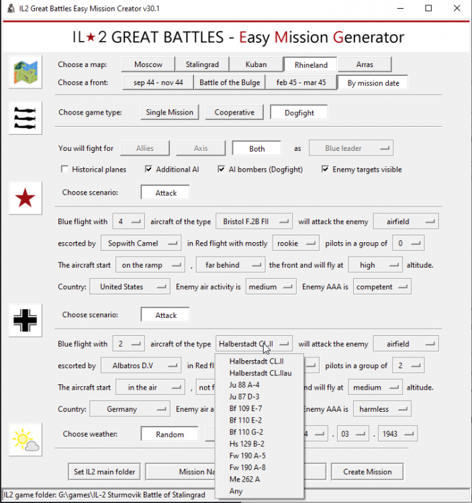Disable AI bombers (Dogfight) checkbox
Image resolution: width=472 pixels, height=503 pixels.
(222, 169)
